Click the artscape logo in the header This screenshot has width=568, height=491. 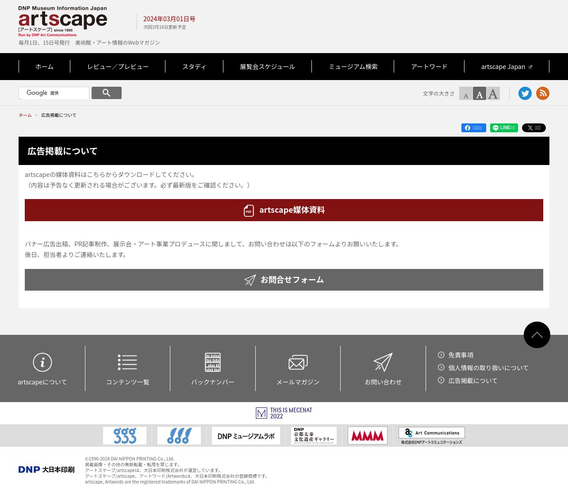63,21
